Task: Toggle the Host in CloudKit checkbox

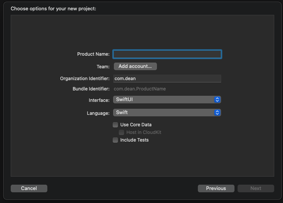Action: (x=121, y=132)
